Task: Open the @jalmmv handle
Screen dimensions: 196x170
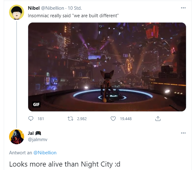Action: click(38, 140)
